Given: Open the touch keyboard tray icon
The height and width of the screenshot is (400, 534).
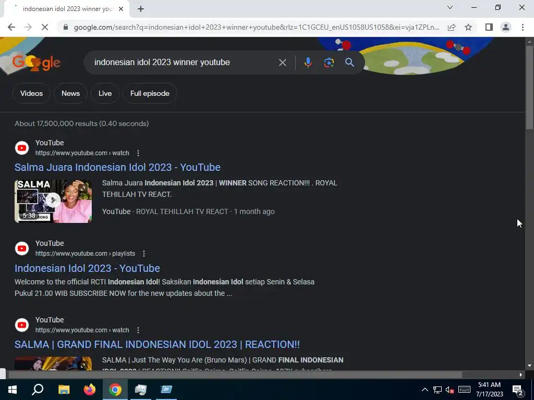Looking at the screenshot, I should tap(464, 390).
